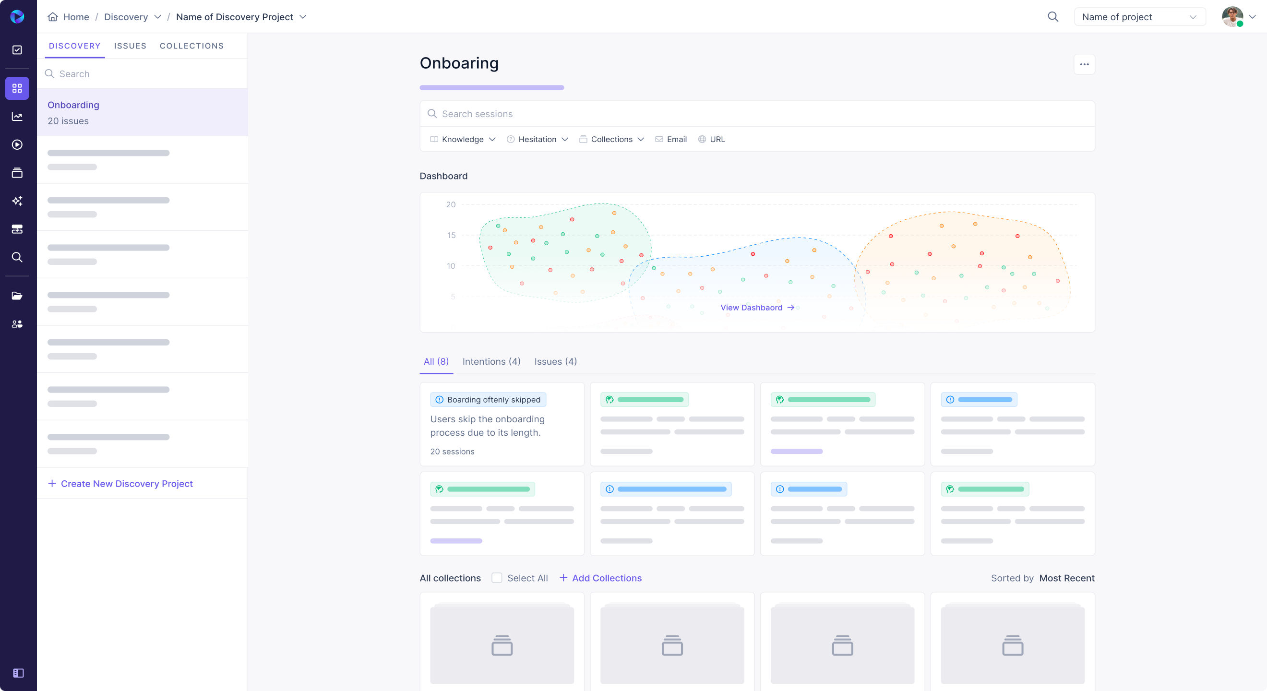
Task: Collapse the sidebar using bottom panel toggle
Action: point(18,673)
